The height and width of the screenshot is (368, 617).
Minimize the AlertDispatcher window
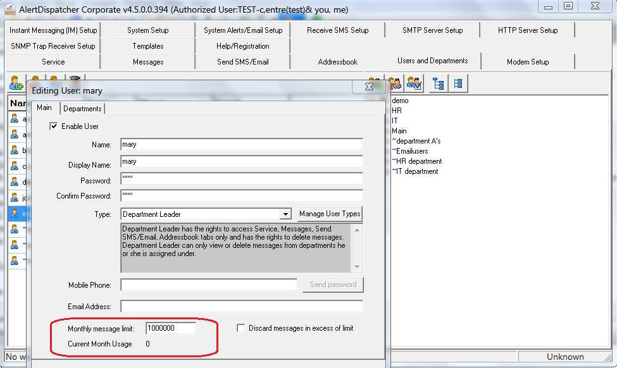(548, 7)
